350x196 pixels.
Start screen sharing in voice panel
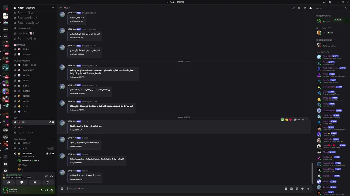click(22, 182)
